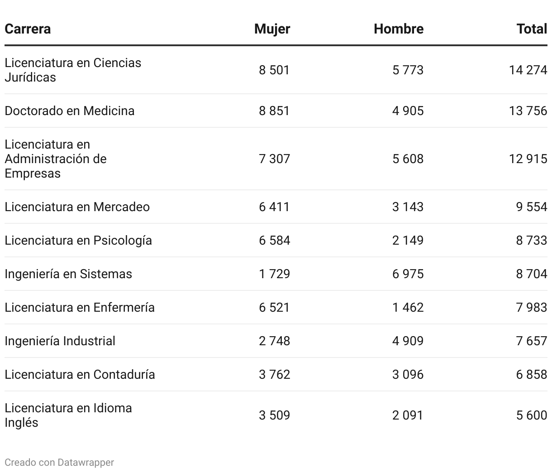
Task: Select the Mujer column header
Action: (x=272, y=29)
